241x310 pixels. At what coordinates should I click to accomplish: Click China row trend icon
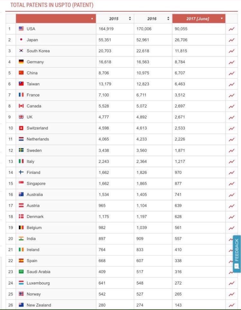click(x=231, y=73)
